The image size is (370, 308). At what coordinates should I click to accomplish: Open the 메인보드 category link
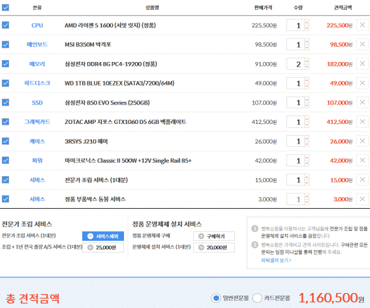pyautogui.click(x=37, y=44)
